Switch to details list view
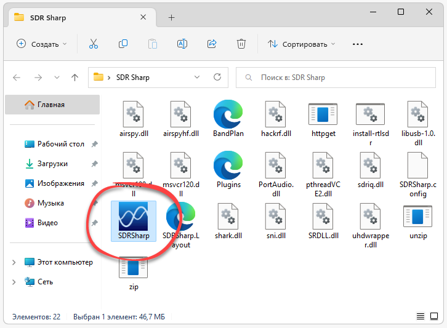 pos(421,316)
